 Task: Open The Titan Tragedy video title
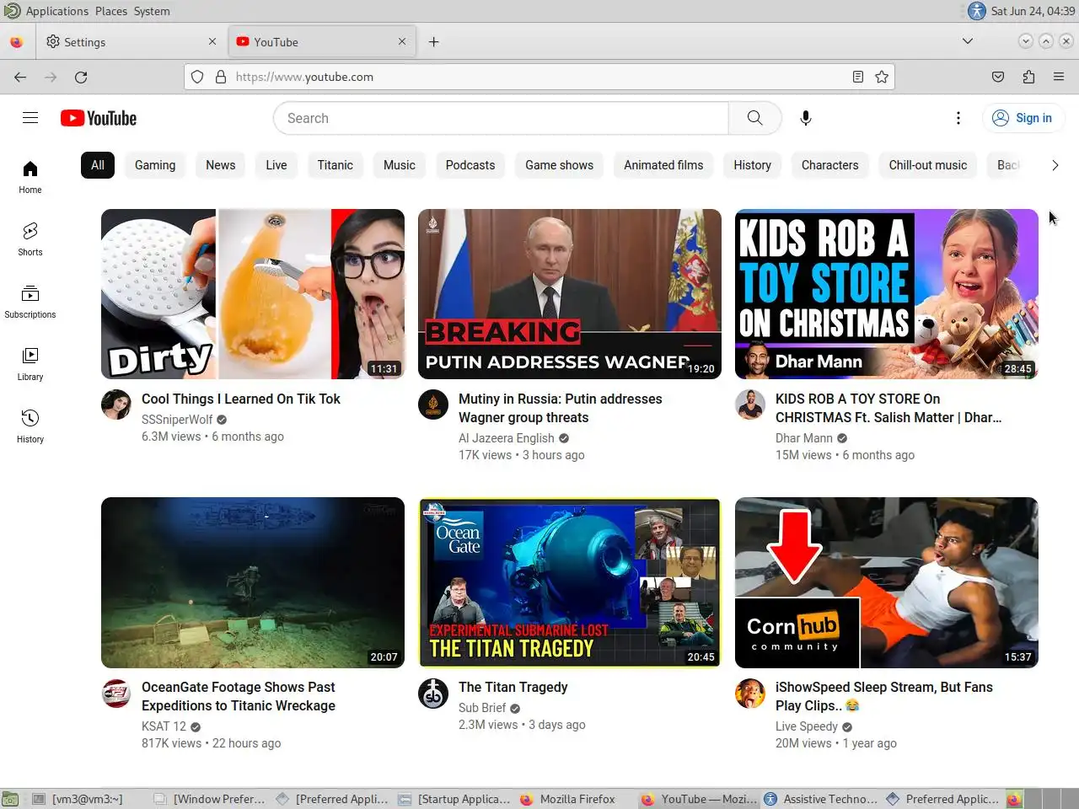point(513,687)
